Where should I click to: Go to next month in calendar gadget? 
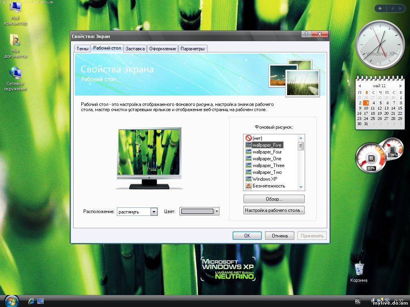(400, 86)
